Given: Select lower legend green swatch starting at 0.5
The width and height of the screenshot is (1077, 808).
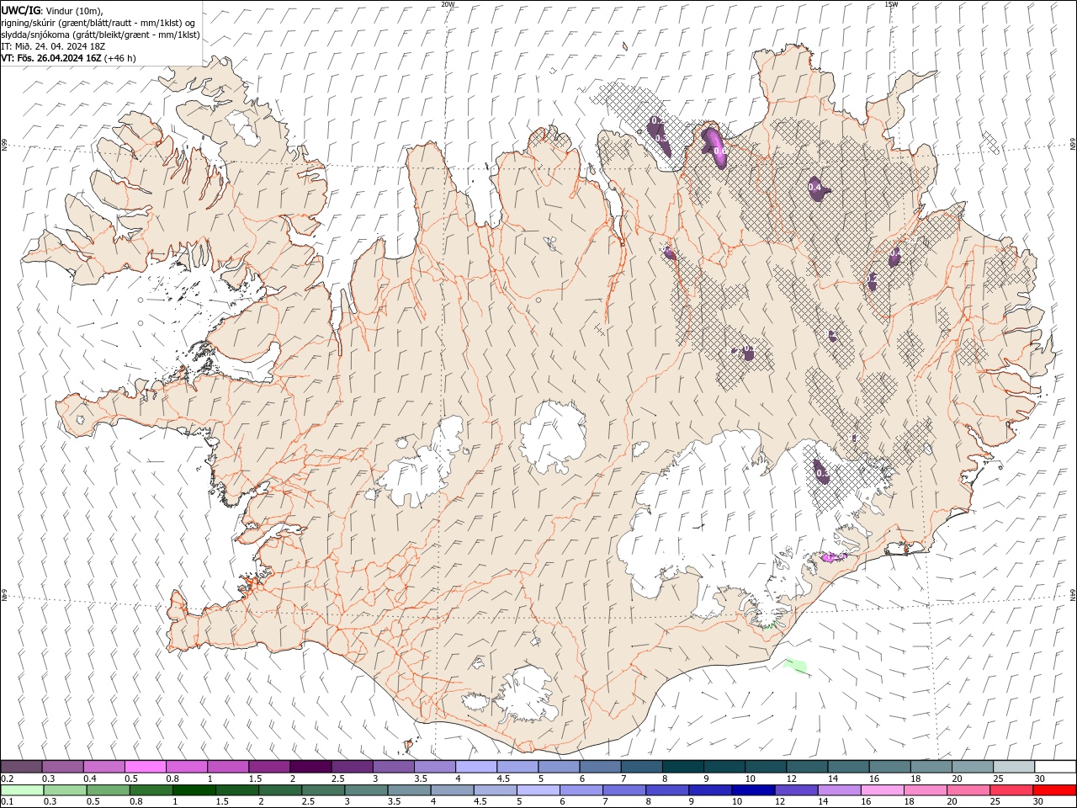Looking at the screenshot, I should [x=108, y=790].
